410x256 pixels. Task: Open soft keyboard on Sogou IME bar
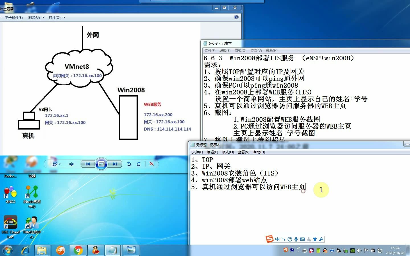click(x=302, y=239)
